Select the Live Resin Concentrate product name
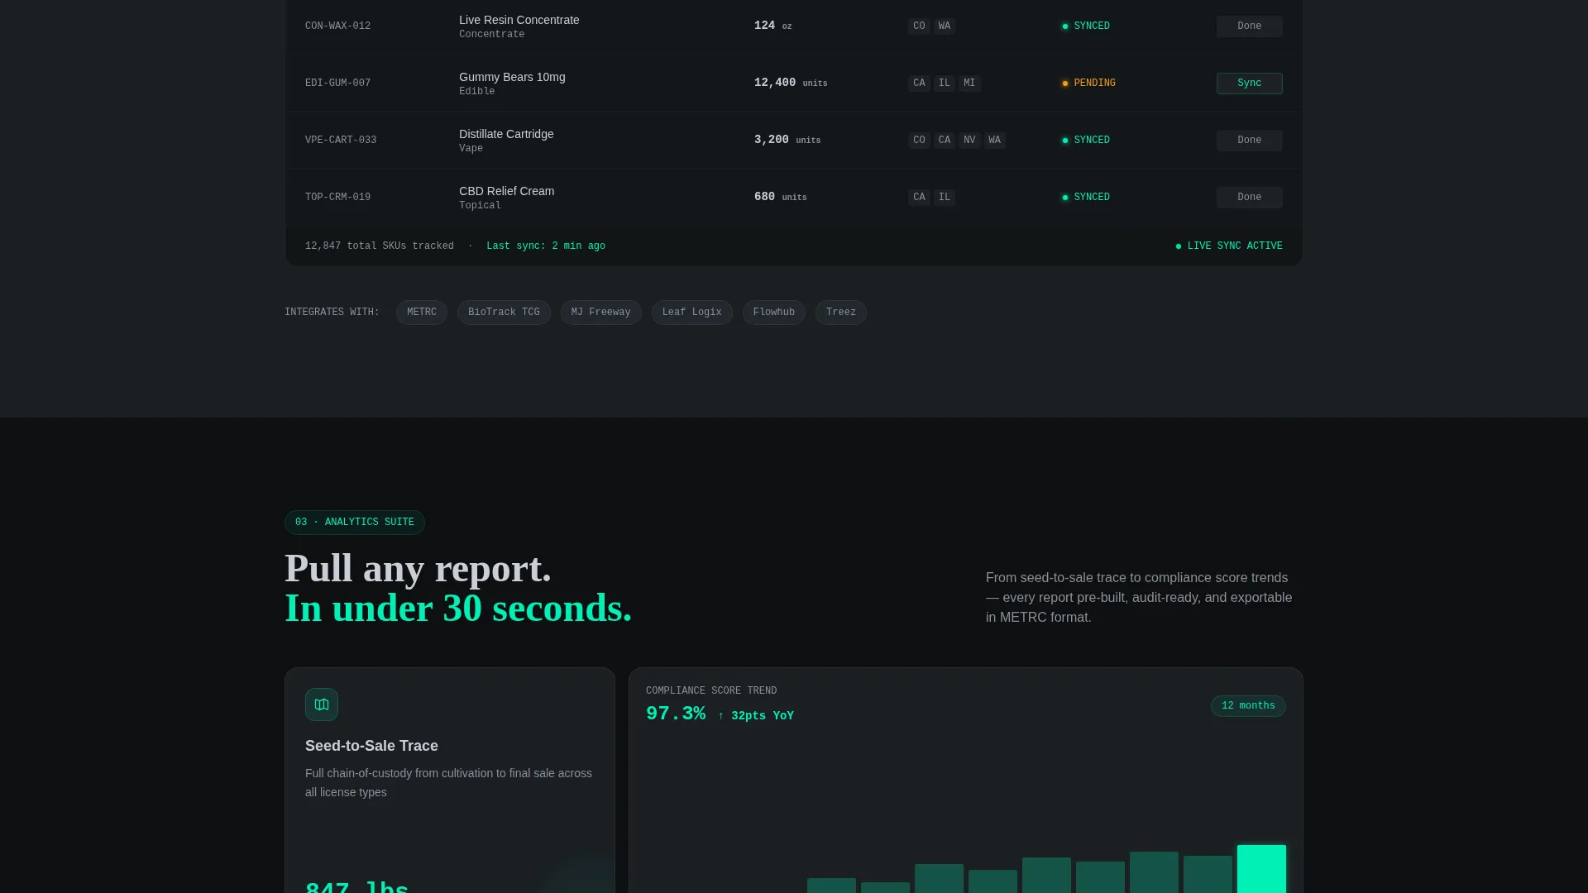Viewport: 1588px width, 893px height. click(519, 20)
